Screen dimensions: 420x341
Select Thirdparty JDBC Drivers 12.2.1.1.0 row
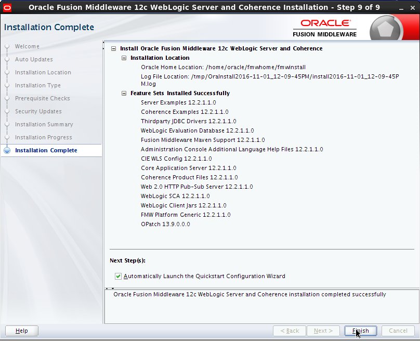coord(189,121)
